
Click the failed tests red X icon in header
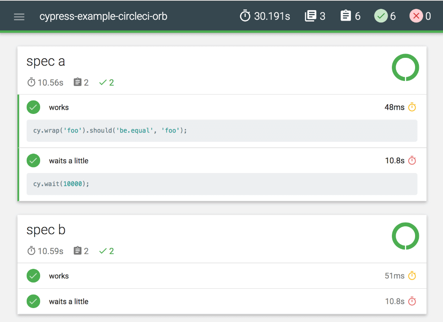click(416, 16)
